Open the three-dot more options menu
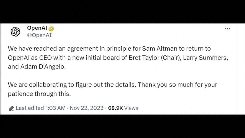The width and height of the screenshot is (245, 138). point(227,29)
